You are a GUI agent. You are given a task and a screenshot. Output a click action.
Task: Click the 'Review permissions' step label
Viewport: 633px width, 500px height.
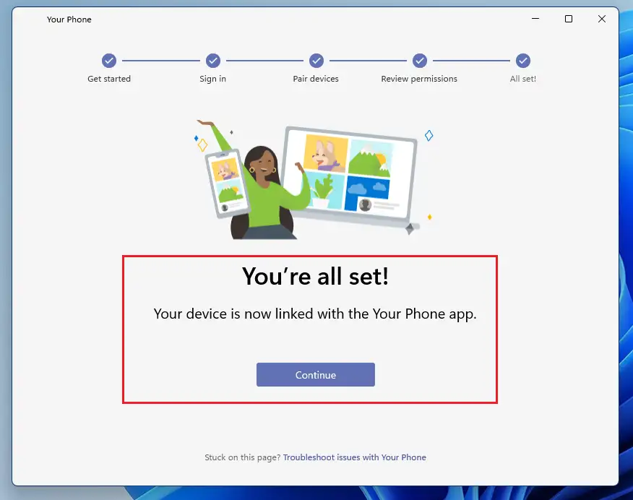pos(419,79)
